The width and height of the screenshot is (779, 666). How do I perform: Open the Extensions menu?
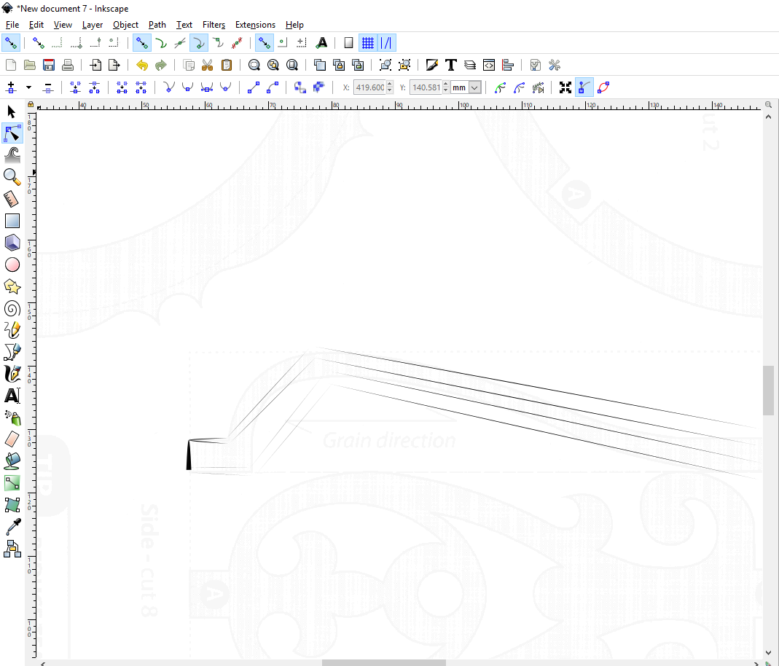point(255,25)
